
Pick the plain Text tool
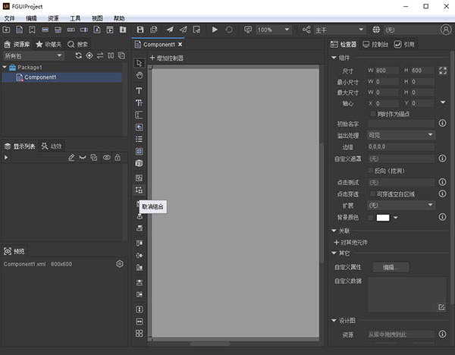[139, 90]
